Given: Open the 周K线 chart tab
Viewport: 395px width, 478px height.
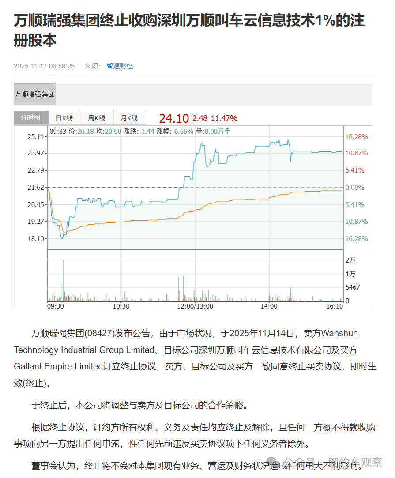Looking at the screenshot, I should coord(96,118).
